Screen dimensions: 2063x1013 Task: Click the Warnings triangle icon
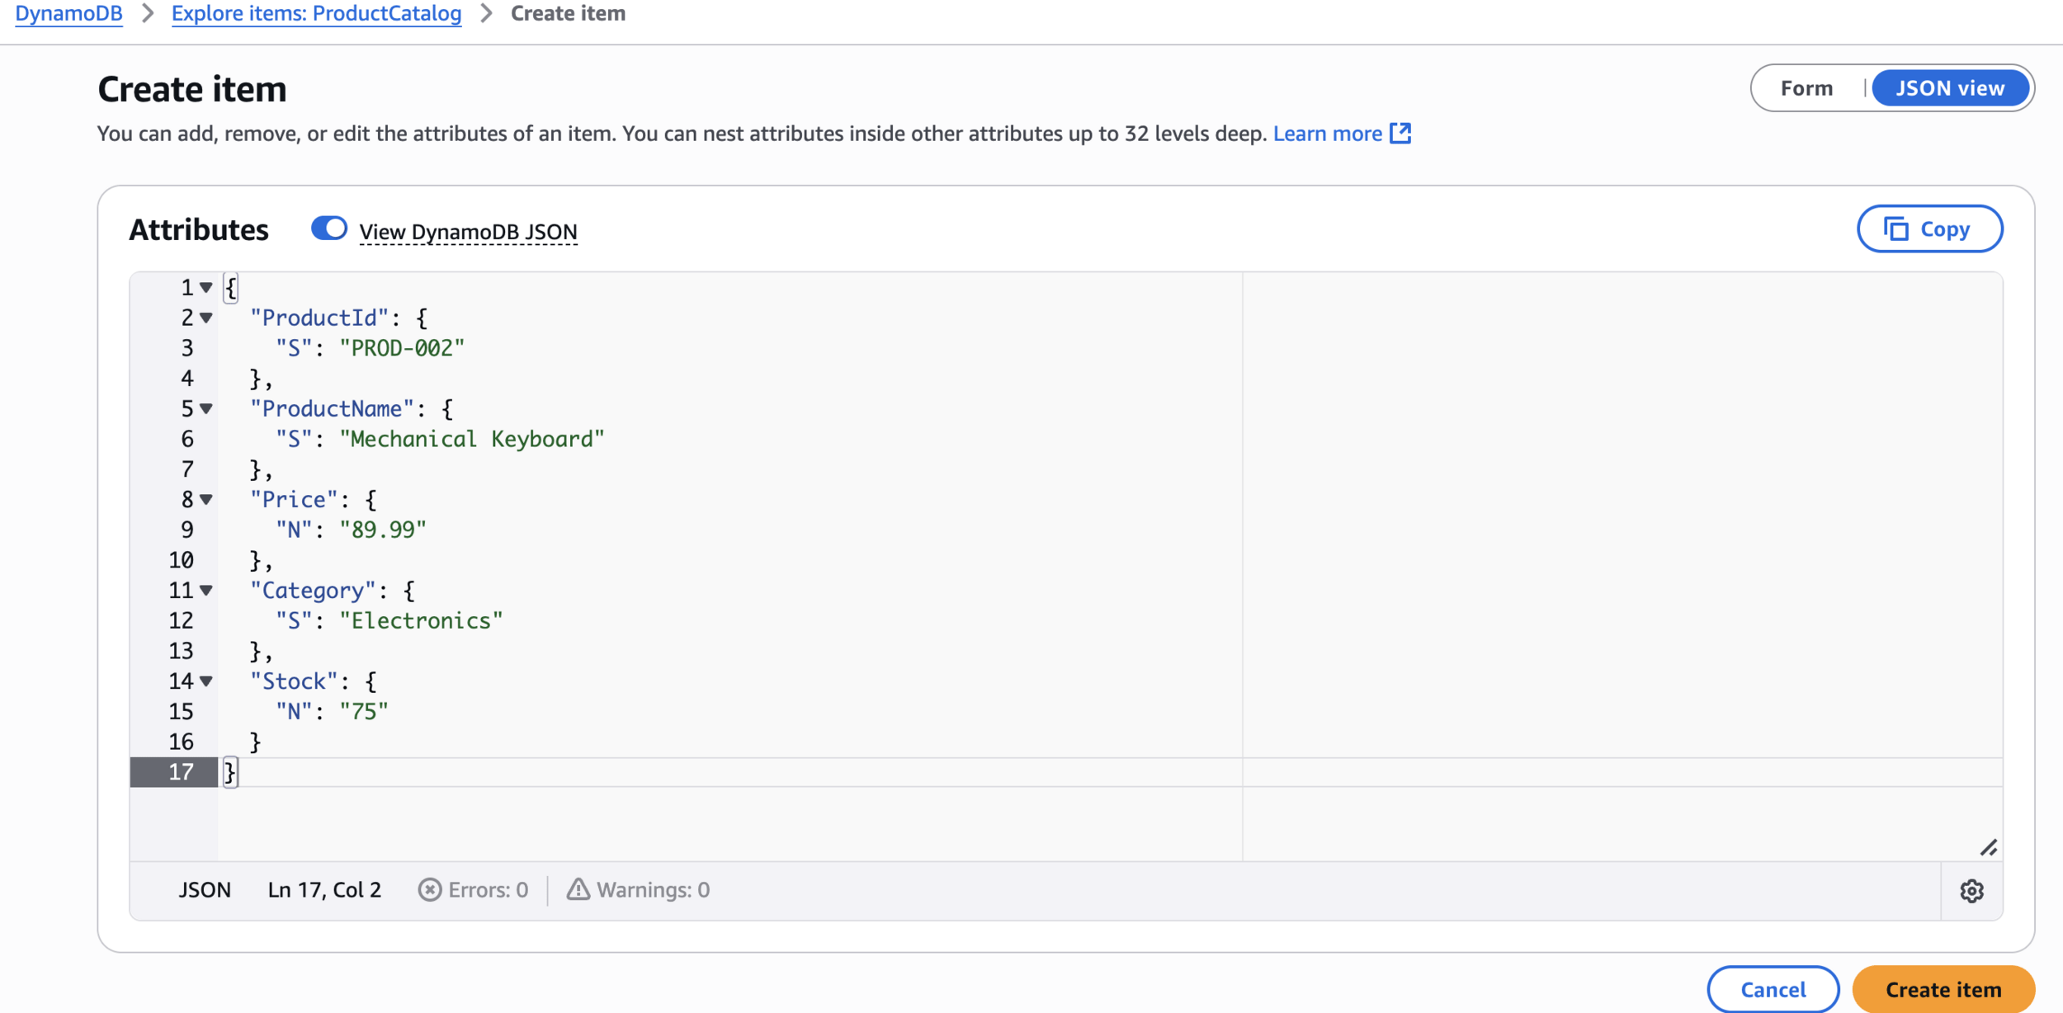tap(578, 889)
